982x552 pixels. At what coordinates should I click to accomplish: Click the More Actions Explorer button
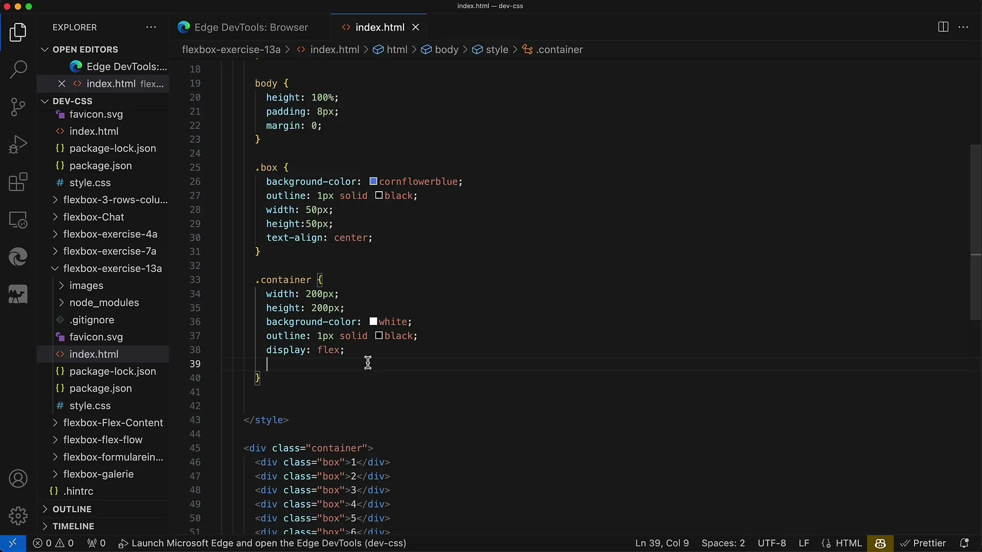pos(150,27)
